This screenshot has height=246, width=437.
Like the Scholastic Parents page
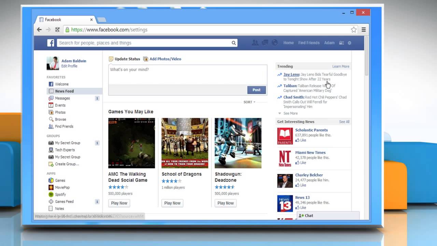(x=301, y=140)
